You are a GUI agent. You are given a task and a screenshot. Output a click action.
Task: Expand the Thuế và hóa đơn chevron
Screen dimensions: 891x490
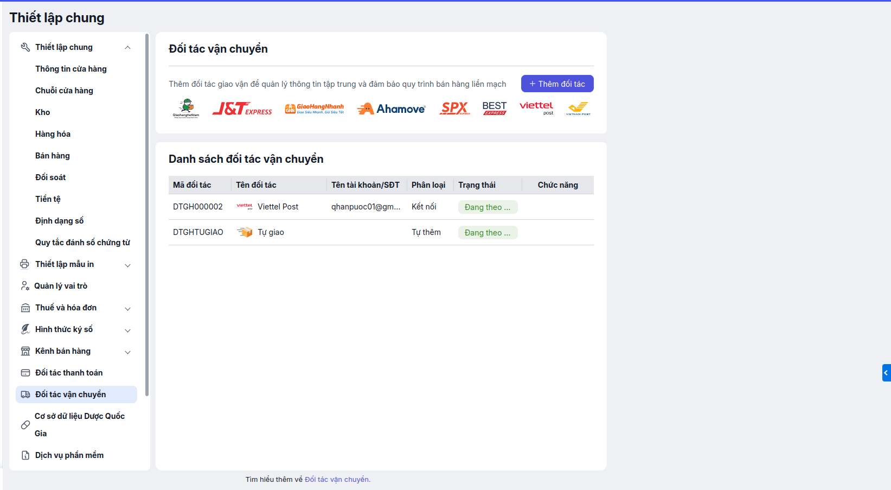(128, 309)
